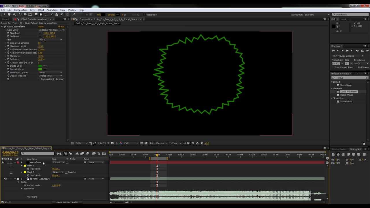The image size is (370, 208).
Task: Select the Type tool
Action: point(46,14)
